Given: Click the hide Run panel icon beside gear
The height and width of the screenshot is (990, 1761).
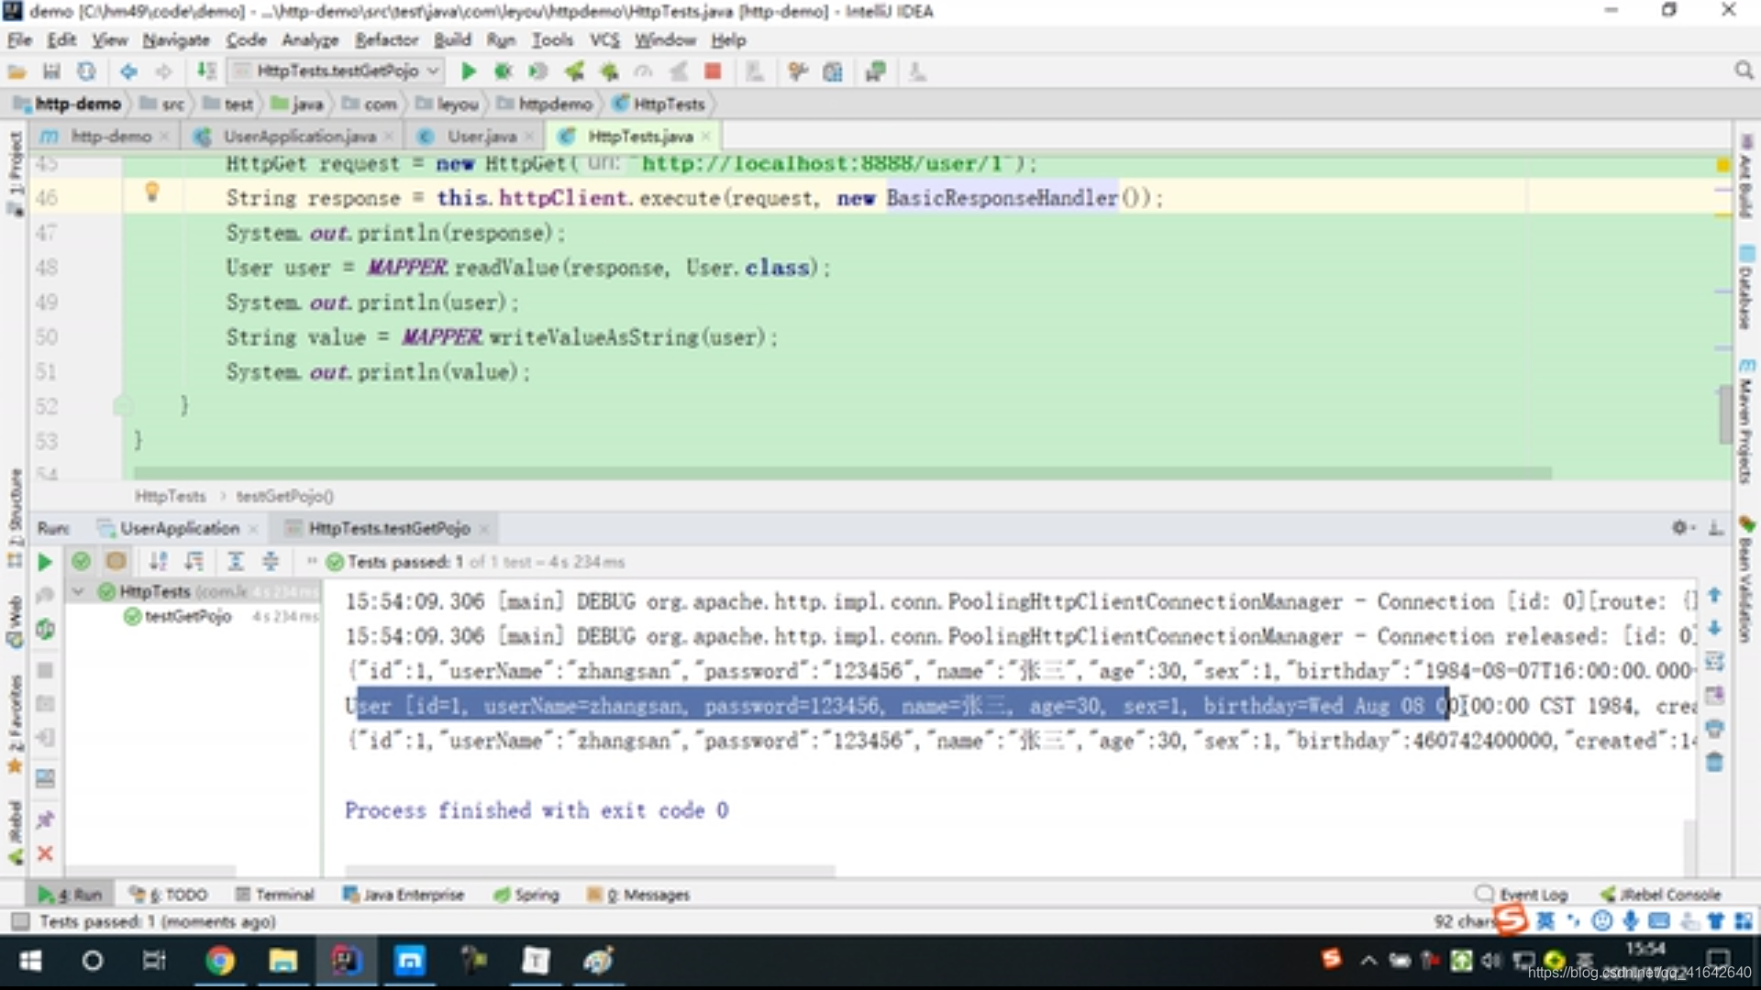Looking at the screenshot, I should point(1715,528).
